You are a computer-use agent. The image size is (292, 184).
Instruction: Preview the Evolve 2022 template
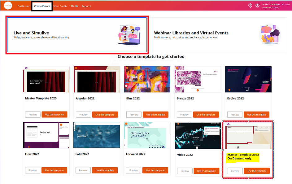click(x=235, y=115)
